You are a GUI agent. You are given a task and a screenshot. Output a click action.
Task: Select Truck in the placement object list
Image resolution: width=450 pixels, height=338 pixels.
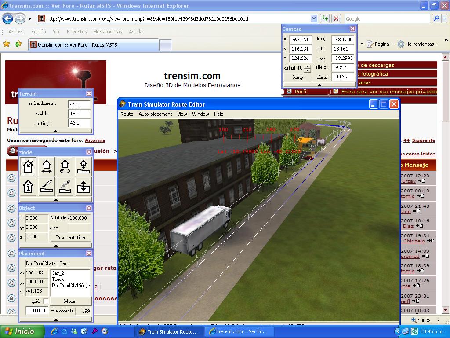[x=58, y=279]
